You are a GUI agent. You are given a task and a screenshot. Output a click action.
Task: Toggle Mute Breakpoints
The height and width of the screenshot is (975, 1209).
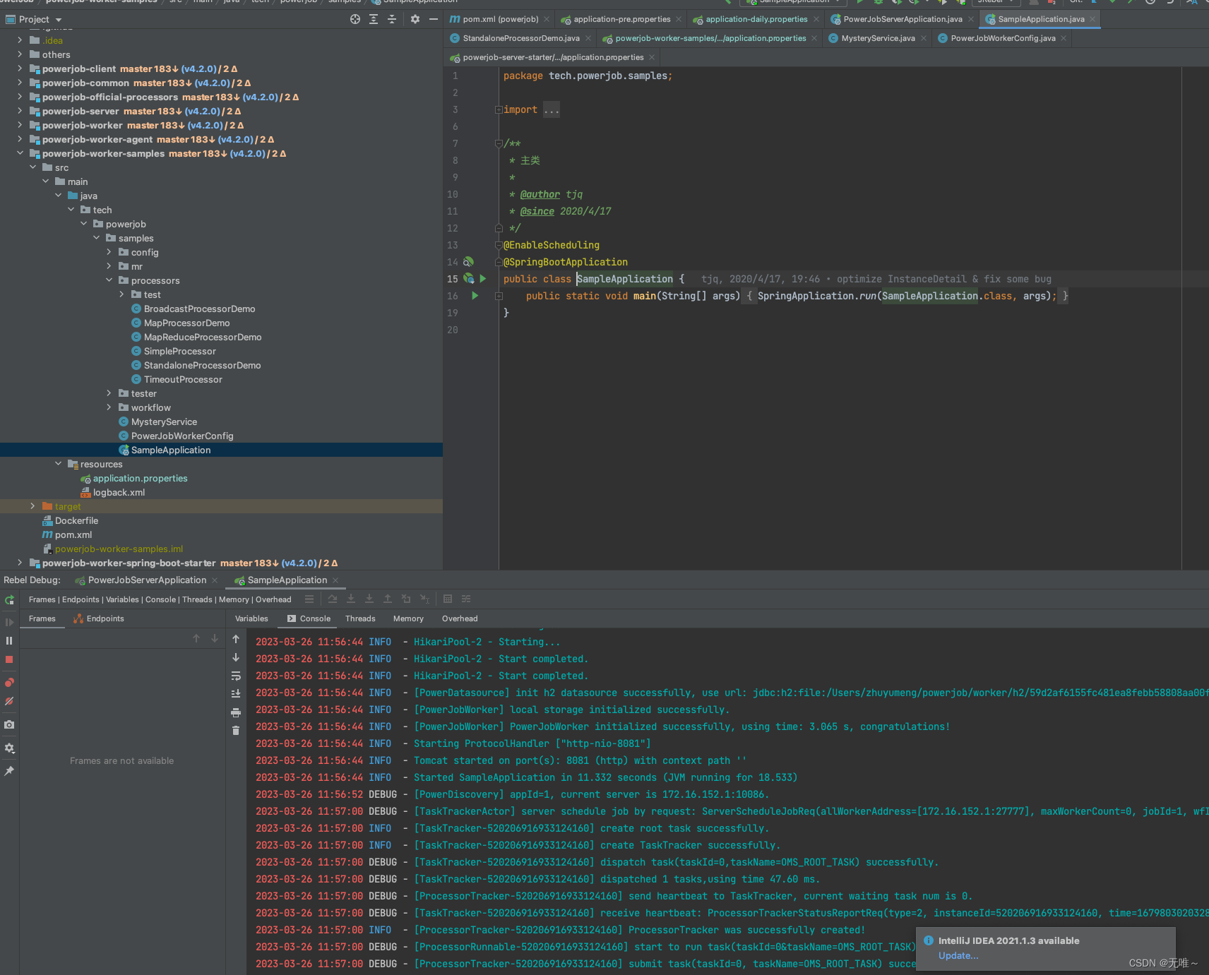(x=9, y=701)
